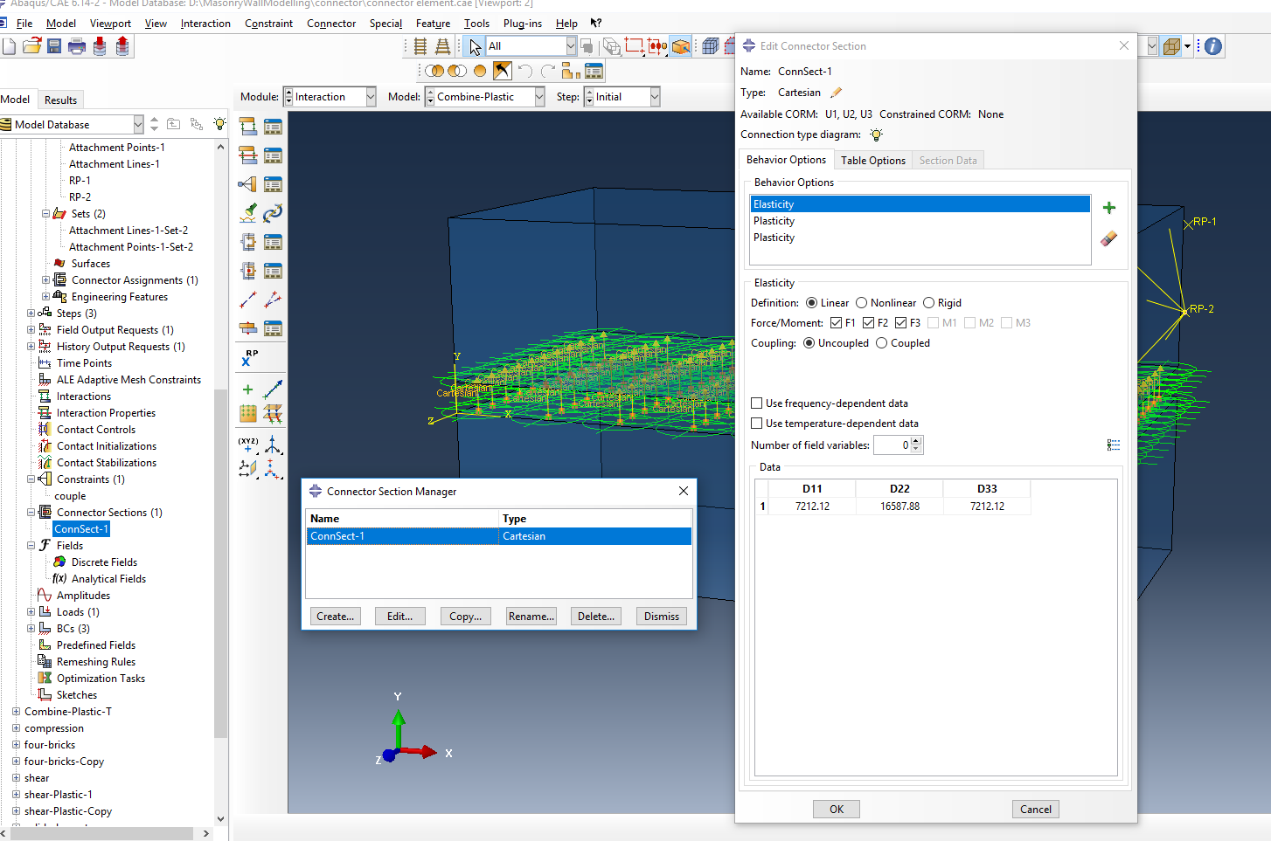Image resolution: width=1271 pixels, height=841 pixels.
Task: Click the eraser delete behavior icon
Action: (1108, 238)
